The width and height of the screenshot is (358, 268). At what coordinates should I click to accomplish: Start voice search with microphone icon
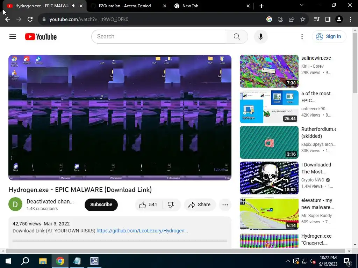261,36
